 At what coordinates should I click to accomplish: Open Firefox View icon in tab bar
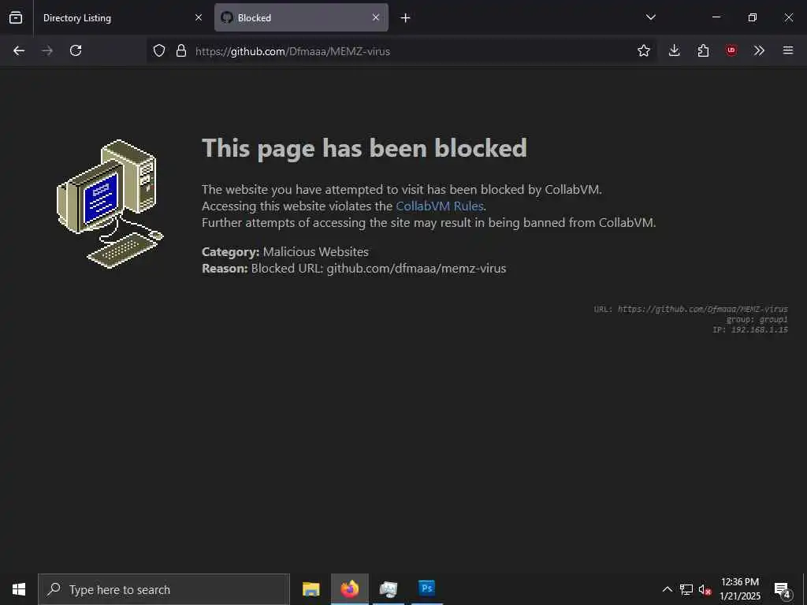click(x=16, y=17)
